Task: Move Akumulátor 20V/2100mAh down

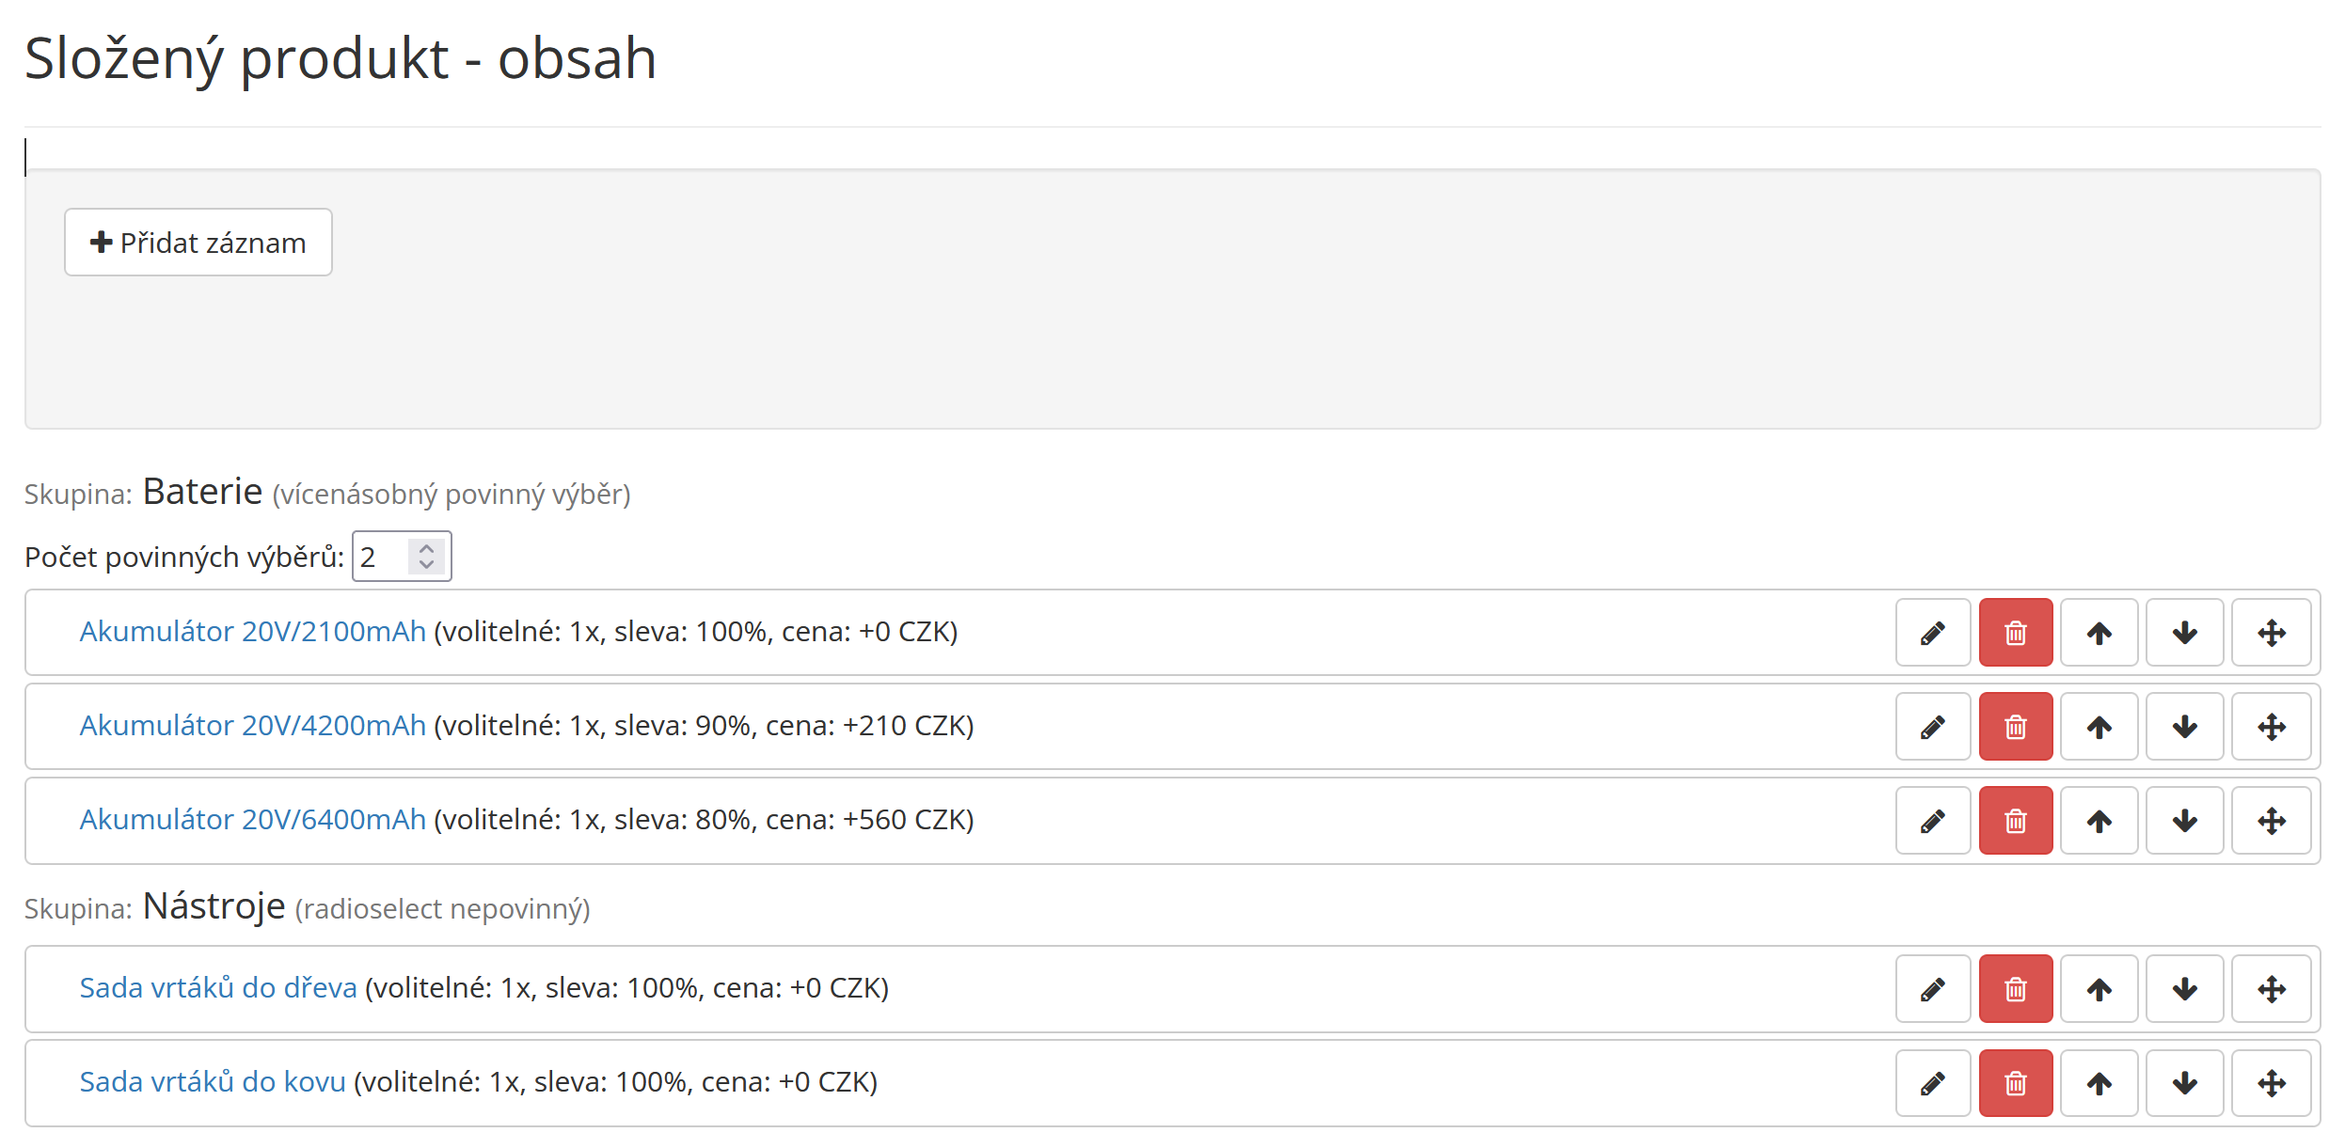Action: (2184, 633)
